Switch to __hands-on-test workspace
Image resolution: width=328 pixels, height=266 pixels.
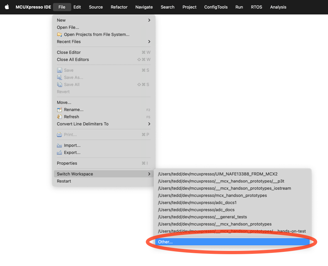[x=232, y=231]
